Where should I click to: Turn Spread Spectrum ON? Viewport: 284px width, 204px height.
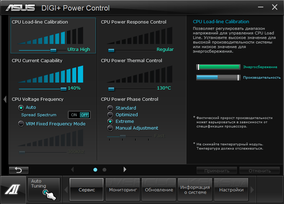click(74, 115)
